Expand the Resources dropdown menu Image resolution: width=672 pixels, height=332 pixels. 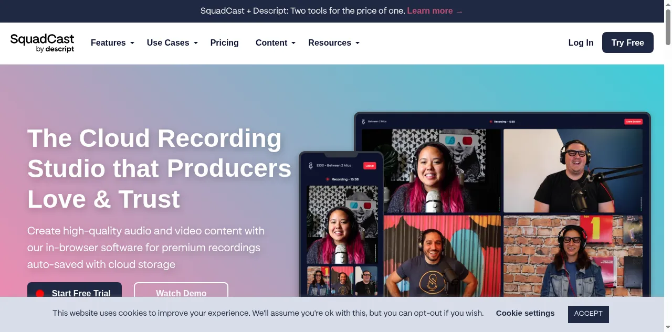click(x=334, y=43)
